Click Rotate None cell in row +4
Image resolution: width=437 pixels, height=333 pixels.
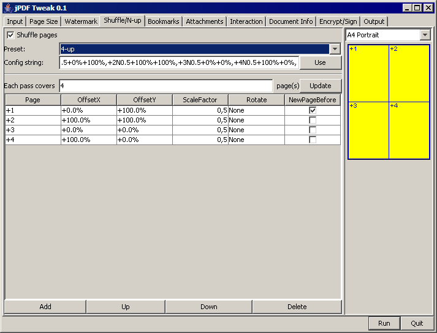(x=256, y=140)
